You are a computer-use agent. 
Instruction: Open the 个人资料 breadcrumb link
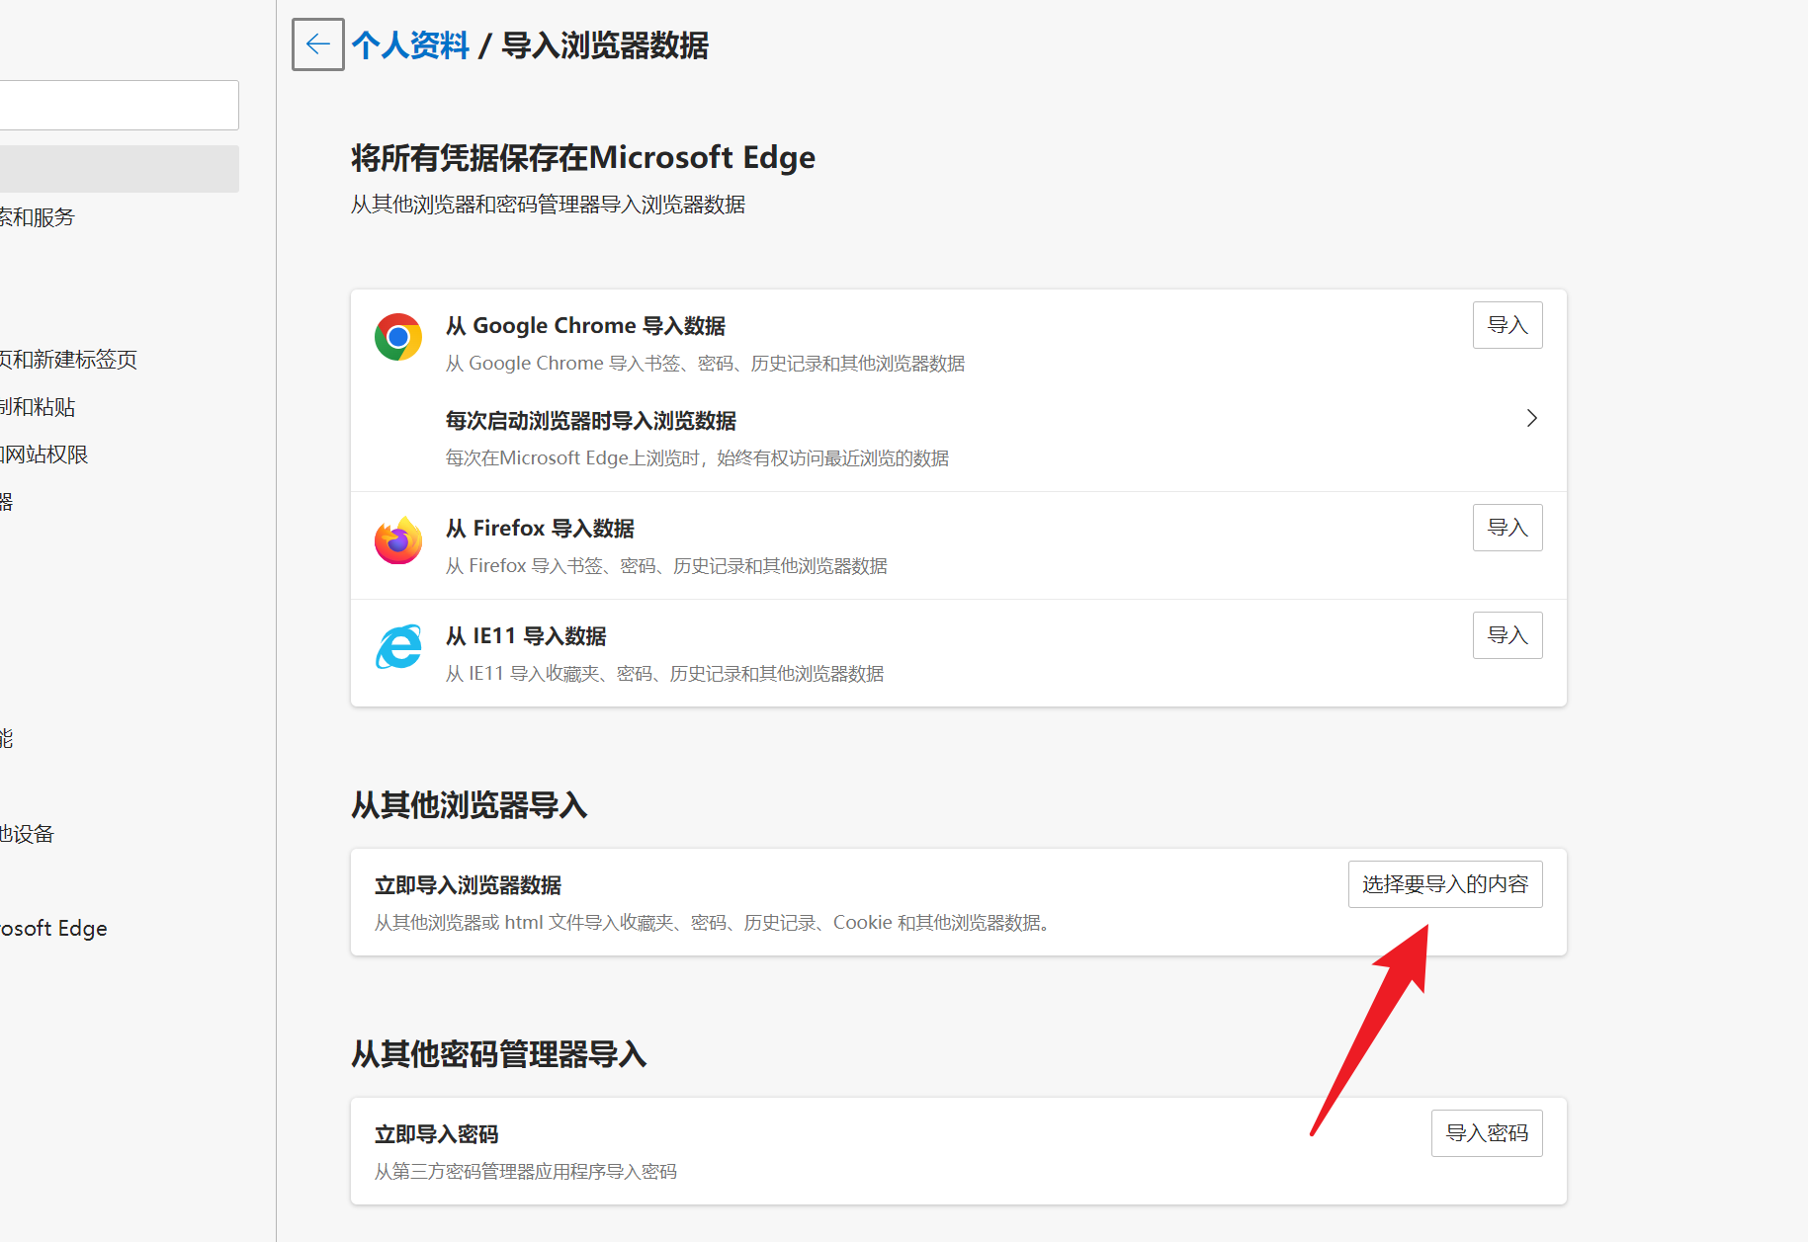pos(410,45)
